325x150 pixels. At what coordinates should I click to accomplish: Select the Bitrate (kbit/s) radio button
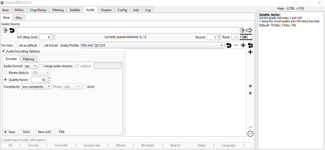[5, 73]
